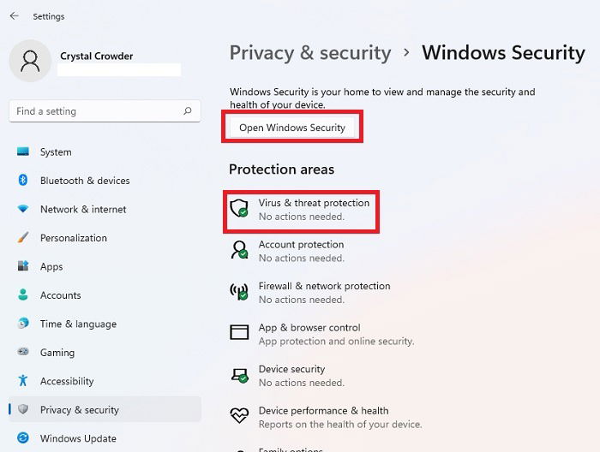This screenshot has width=600, height=452.
Task: Focus the Find a setting field
Action: pyautogui.click(x=105, y=111)
